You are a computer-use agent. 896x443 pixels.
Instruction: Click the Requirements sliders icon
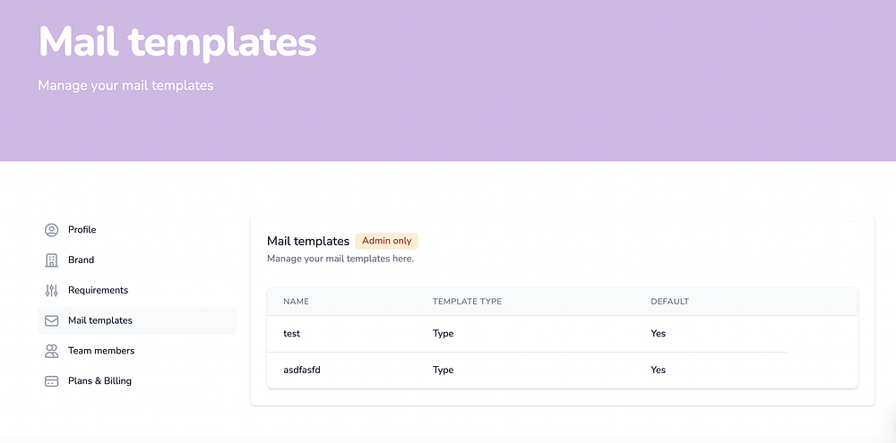pyautogui.click(x=51, y=290)
